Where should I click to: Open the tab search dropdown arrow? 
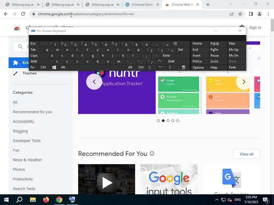pyautogui.click(x=231, y=4)
